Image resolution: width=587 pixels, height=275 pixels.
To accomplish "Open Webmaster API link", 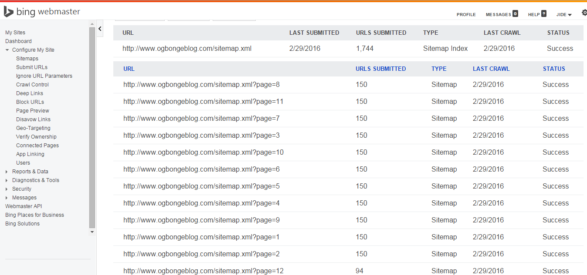I will (x=24, y=206).
